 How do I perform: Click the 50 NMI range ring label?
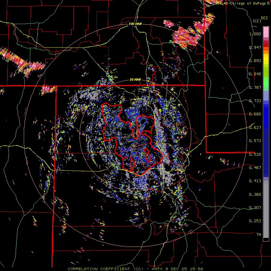click(135, 80)
